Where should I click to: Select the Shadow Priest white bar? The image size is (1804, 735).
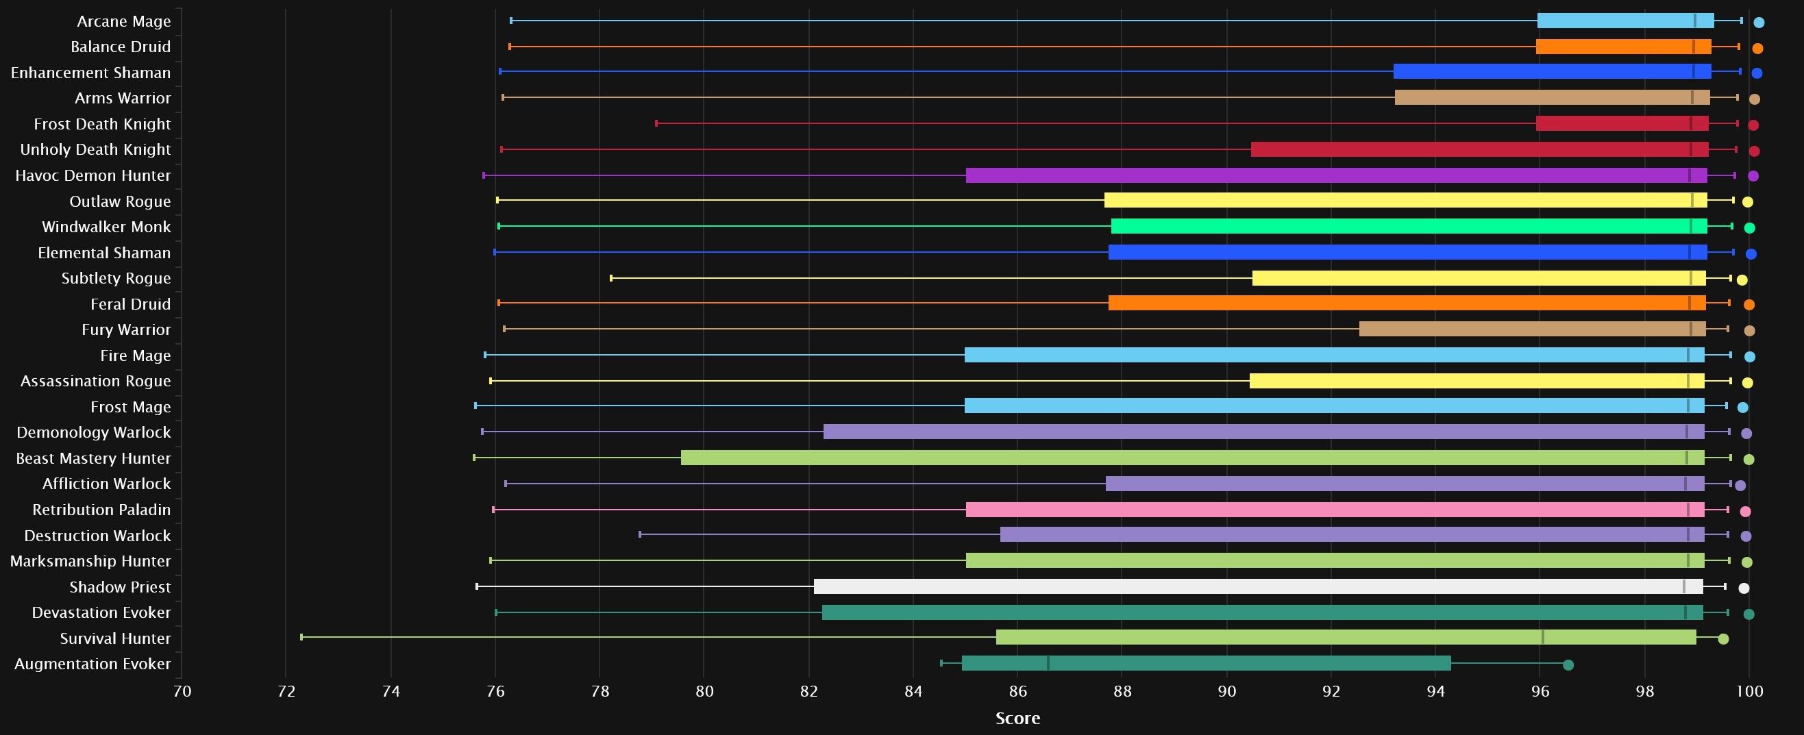[x=1259, y=586]
